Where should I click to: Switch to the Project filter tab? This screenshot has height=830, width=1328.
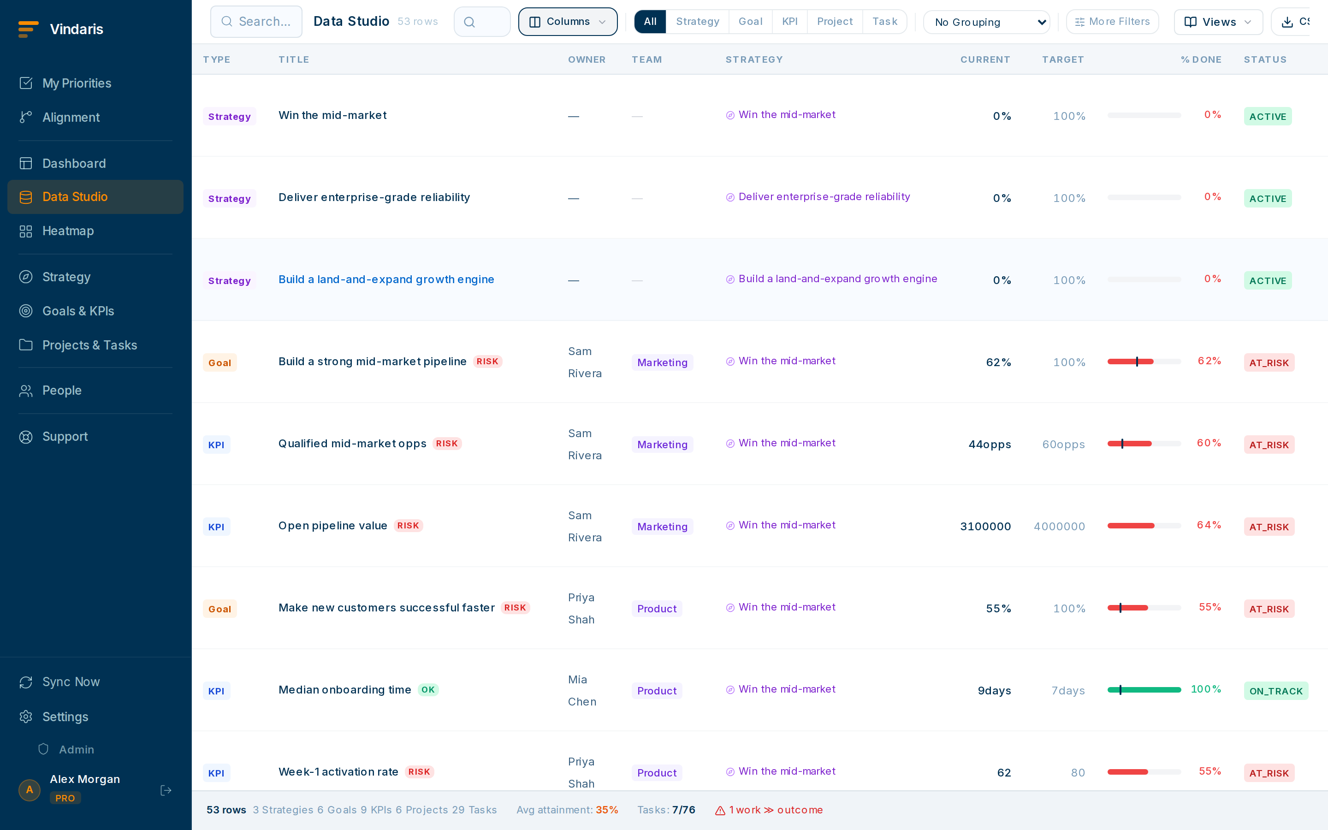tap(835, 21)
